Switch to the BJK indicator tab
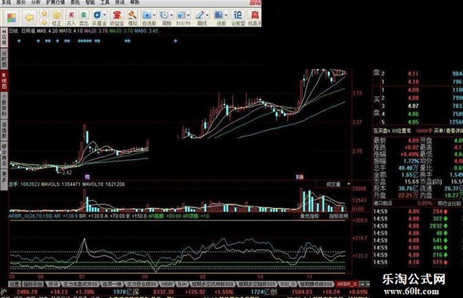 point(182,284)
